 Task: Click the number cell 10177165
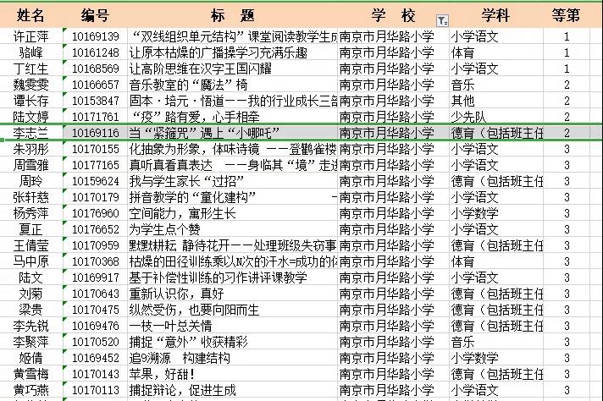click(x=96, y=165)
